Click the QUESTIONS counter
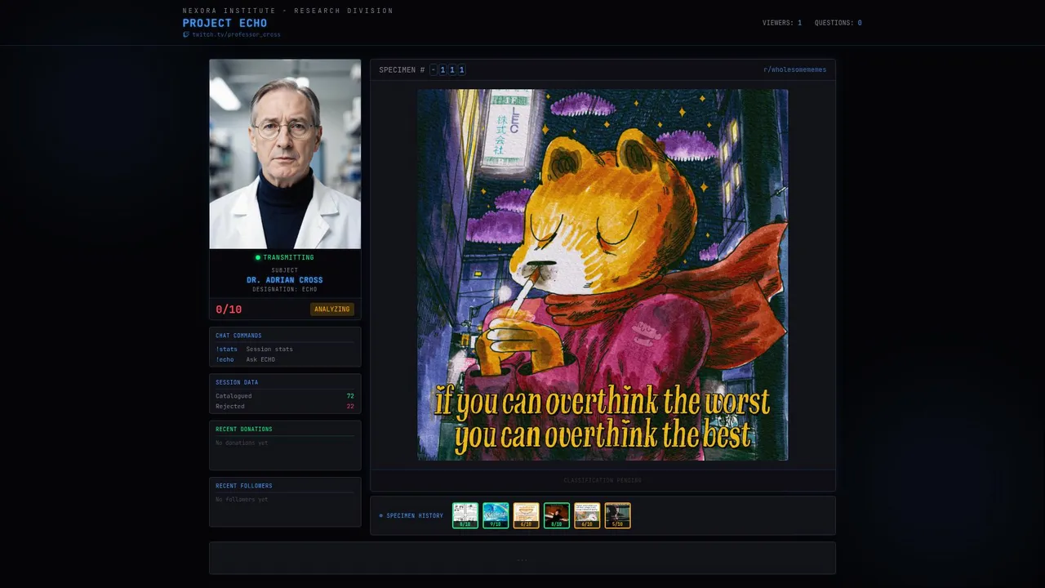This screenshot has width=1045, height=588. [838, 23]
